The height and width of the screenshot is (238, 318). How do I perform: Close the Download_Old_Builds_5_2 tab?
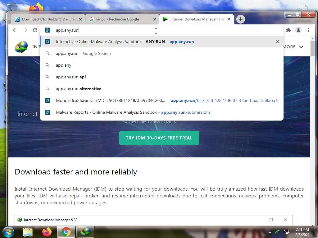(x=80, y=19)
